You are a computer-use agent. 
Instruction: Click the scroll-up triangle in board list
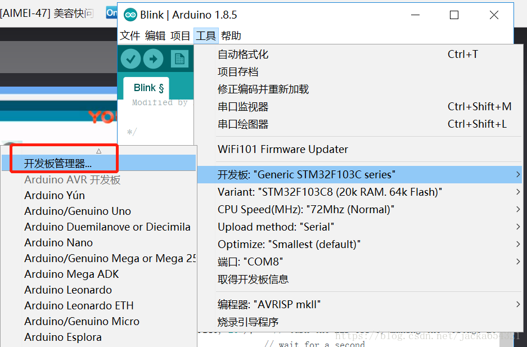99,151
